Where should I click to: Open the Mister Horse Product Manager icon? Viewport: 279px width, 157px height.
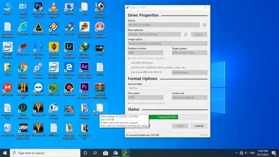point(84,30)
